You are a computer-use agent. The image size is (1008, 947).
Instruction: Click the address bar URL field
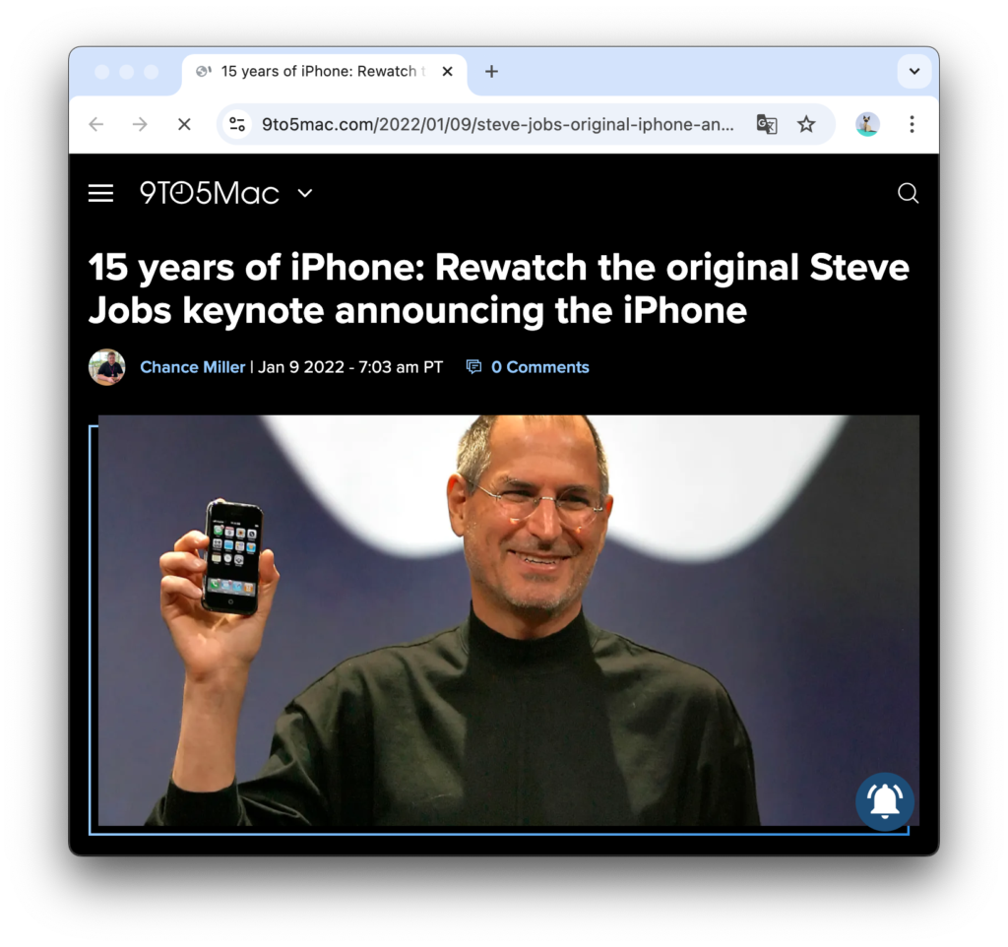point(497,124)
